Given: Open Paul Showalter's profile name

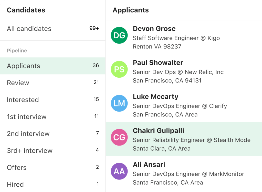Looking at the screenshot, I should pyautogui.click(x=158, y=63).
